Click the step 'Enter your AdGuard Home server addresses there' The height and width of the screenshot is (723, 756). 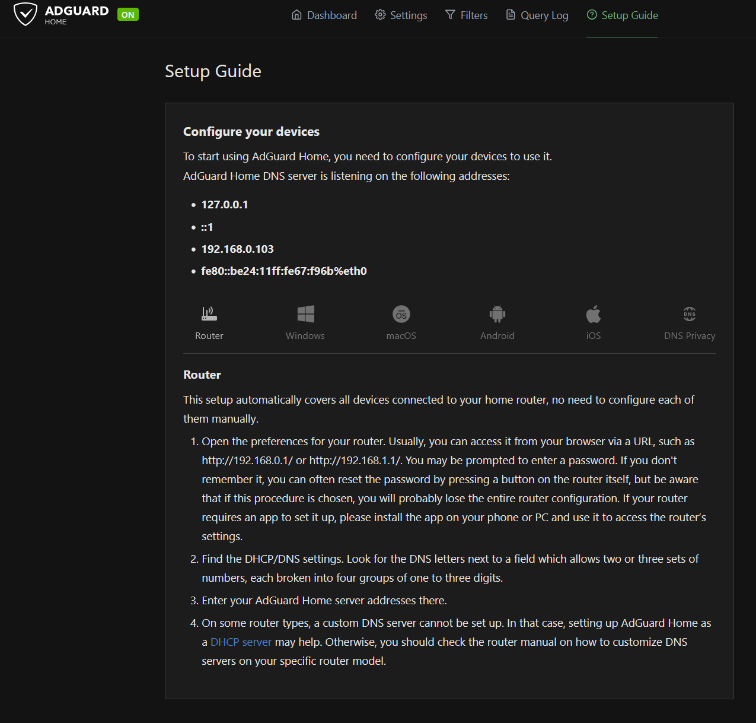[x=324, y=600]
